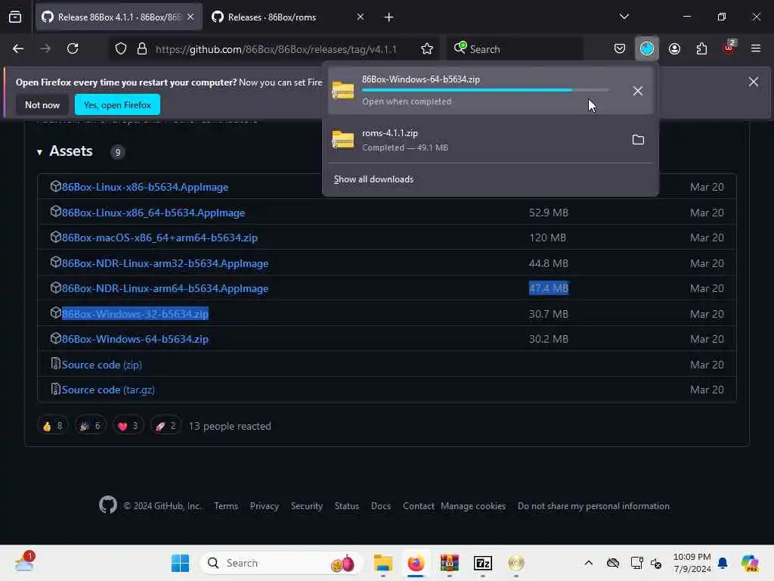
Task: Click the Firefox Search box
Action: point(515,49)
